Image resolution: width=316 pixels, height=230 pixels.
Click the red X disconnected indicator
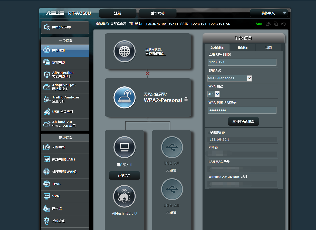coord(148,74)
